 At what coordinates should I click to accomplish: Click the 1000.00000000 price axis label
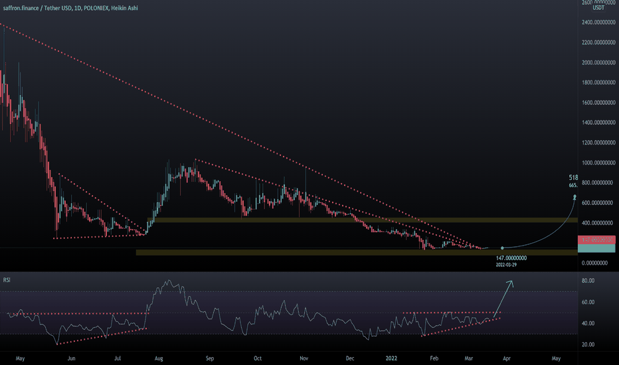point(598,163)
